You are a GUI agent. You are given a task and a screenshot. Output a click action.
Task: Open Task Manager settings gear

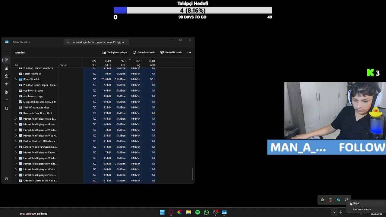[x=6, y=179]
